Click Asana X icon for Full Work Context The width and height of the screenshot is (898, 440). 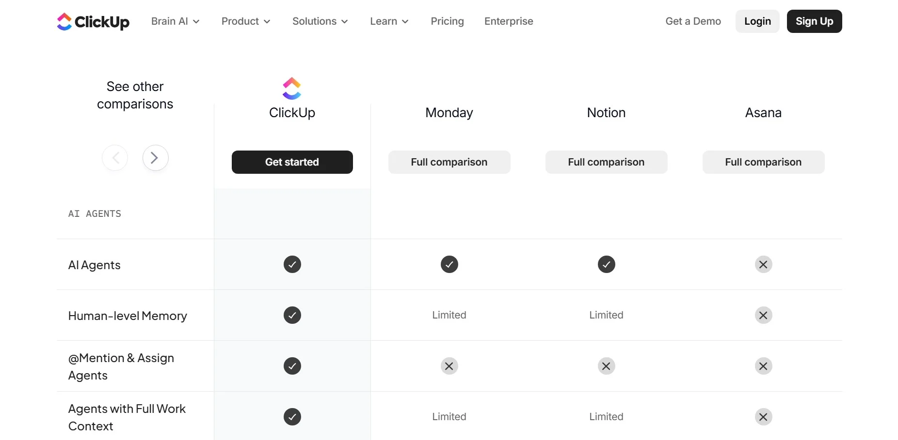click(763, 417)
